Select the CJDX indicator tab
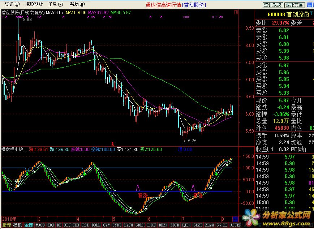Screen dimensions: 314x229 tap(186, 225)
